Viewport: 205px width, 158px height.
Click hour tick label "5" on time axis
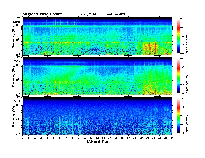(54, 138)
